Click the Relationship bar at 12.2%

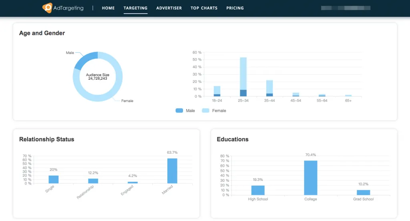[93, 181]
